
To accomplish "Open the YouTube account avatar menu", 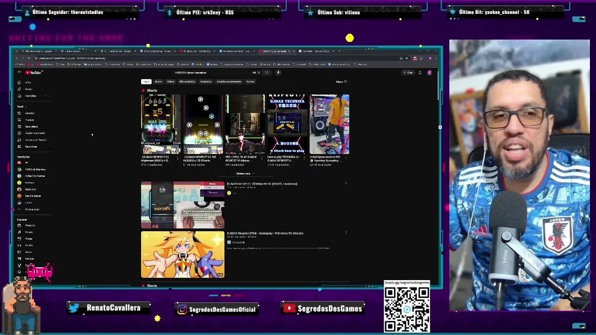I will [x=429, y=73].
